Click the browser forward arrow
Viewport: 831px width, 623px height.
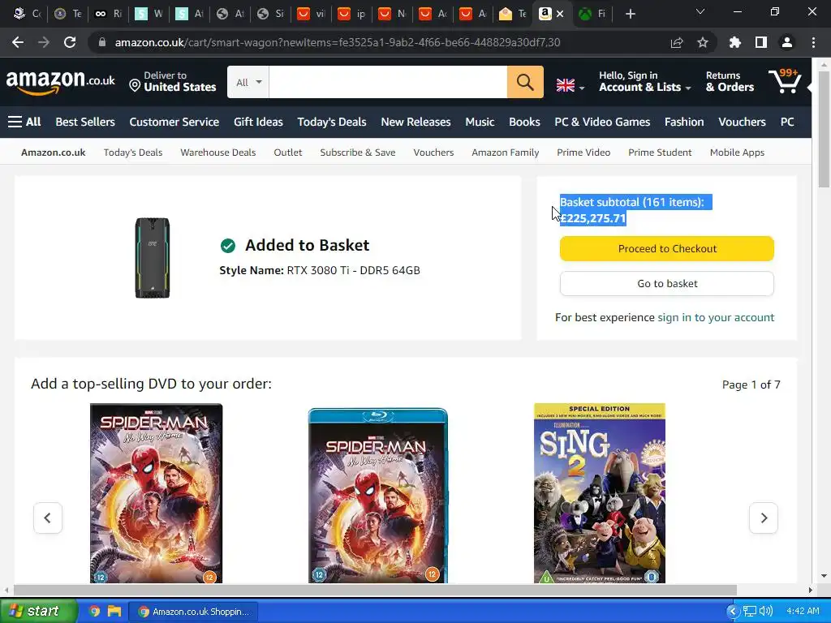click(44, 42)
